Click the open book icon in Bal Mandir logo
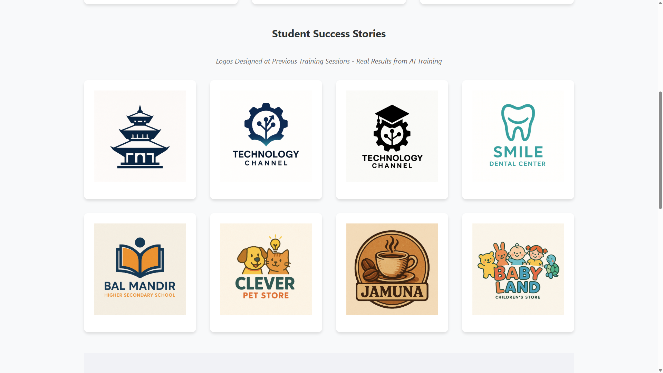The height and width of the screenshot is (373, 663). pyautogui.click(x=140, y=261)
